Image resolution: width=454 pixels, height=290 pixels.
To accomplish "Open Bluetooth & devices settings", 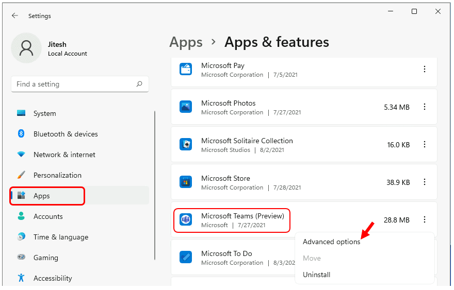I will [x=66, y=134].
